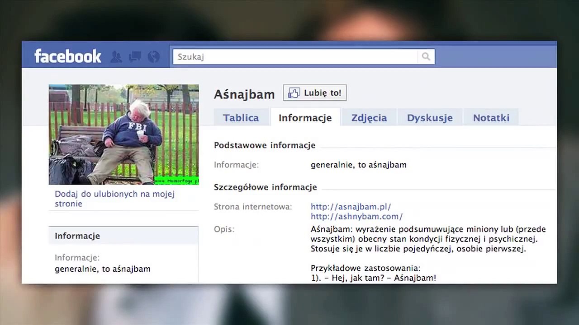
Task: Click the facebook logo
Action: (68, 56)
